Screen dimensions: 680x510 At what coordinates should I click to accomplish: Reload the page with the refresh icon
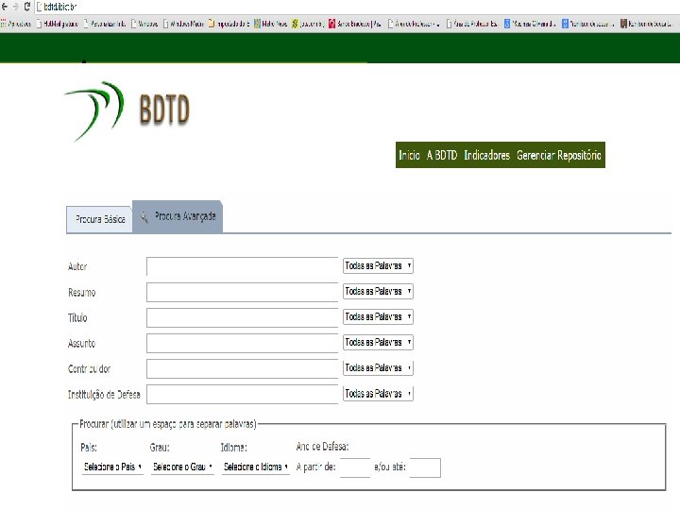26,7
